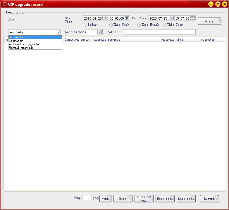Click the upgrade remarks column header

coord(126,39)
